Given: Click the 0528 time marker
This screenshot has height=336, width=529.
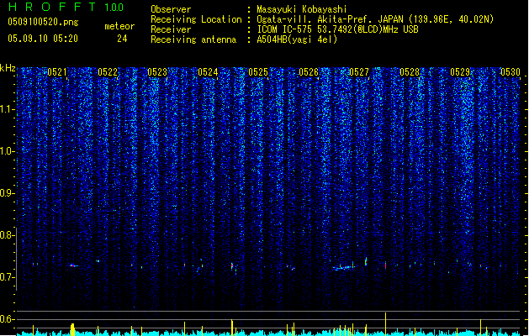Looking at the screenshot, I should pos(410,72).
